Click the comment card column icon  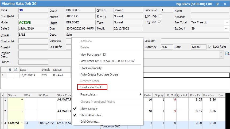click(15, 70)
